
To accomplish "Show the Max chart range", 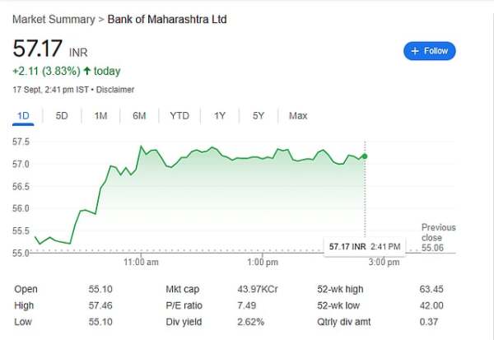I will pos(298,116).
